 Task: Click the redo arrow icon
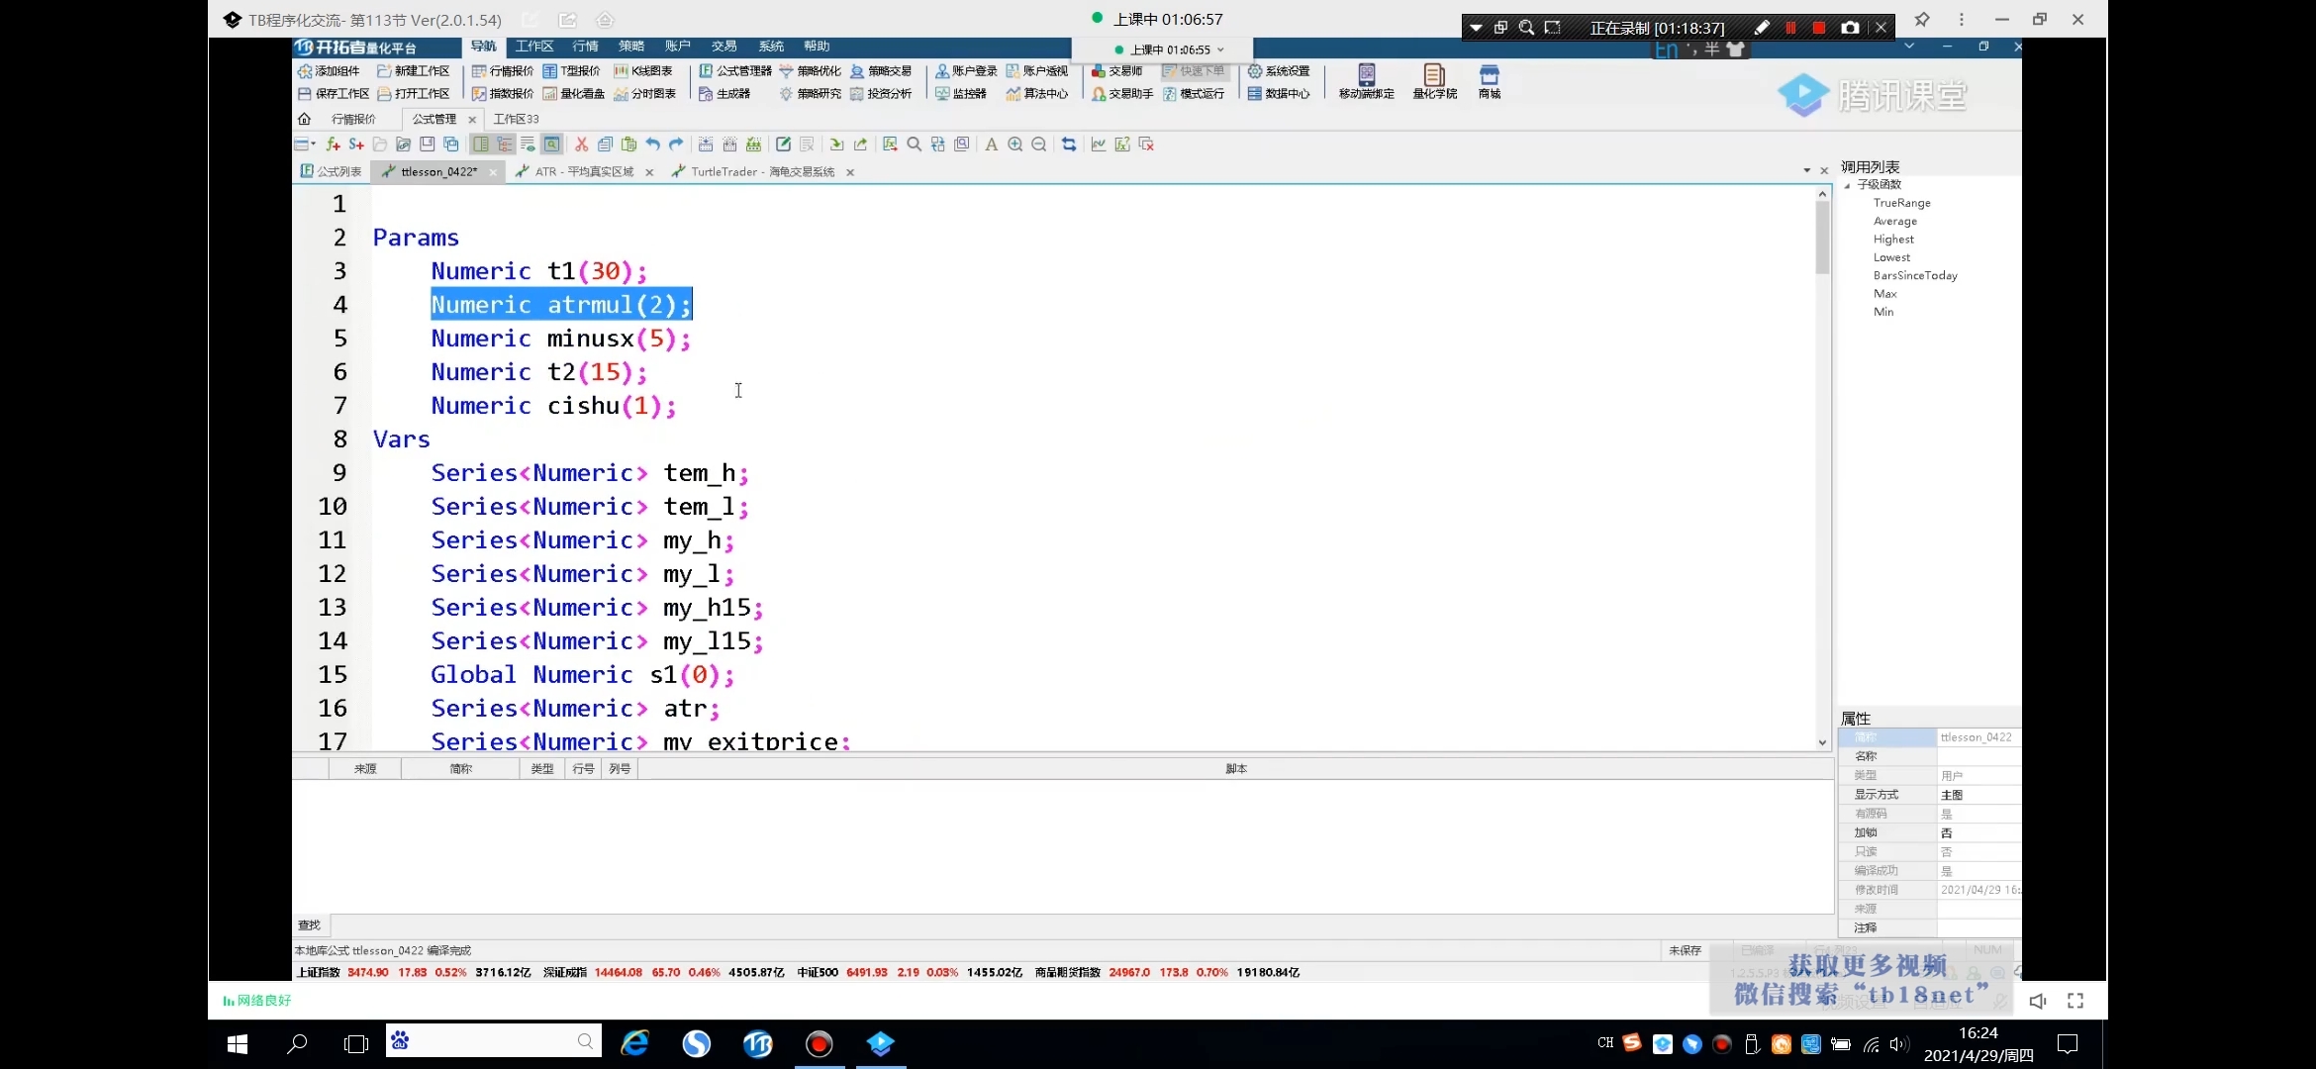(676, 145)
